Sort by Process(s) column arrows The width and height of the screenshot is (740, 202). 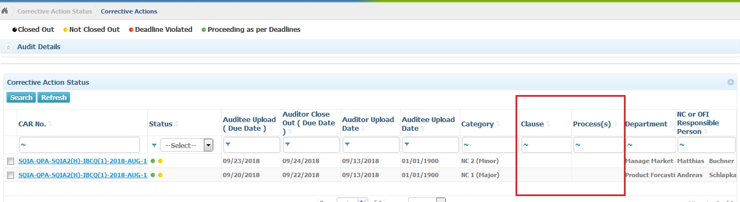[615, 124]
